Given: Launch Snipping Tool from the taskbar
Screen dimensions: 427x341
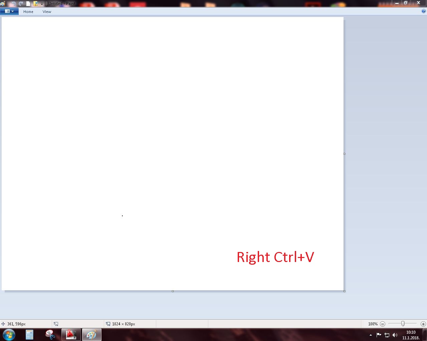Looking at the screenshot, I should 50,335.
